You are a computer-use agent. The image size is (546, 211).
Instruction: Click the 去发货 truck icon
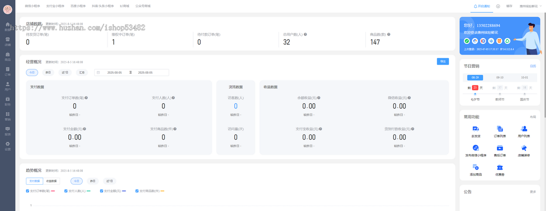click(475, 129)
